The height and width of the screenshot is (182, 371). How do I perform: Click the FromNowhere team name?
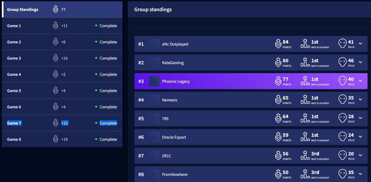[x=175, y=175]
